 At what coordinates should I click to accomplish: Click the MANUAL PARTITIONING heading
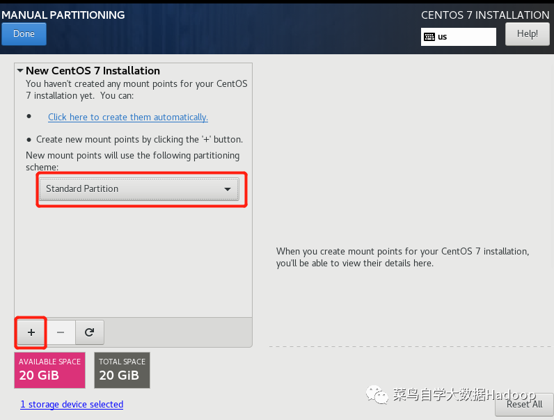63,15
